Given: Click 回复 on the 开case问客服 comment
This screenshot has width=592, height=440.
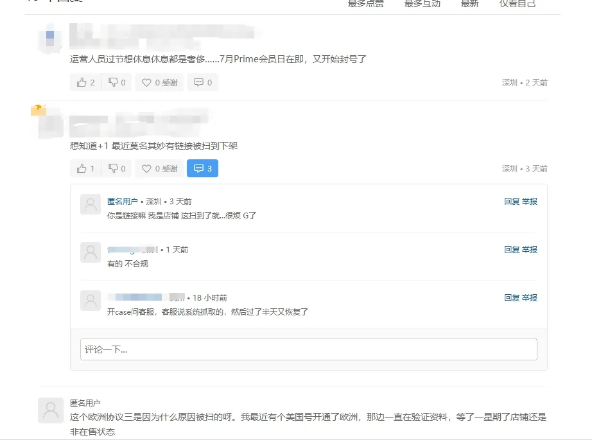Looking at the screenshot, I should pos(512,297).
